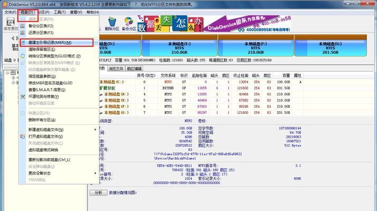This screenshot has width=377, height=211.
Task: Open the 查看(V) menu
Action: point(76,12)
